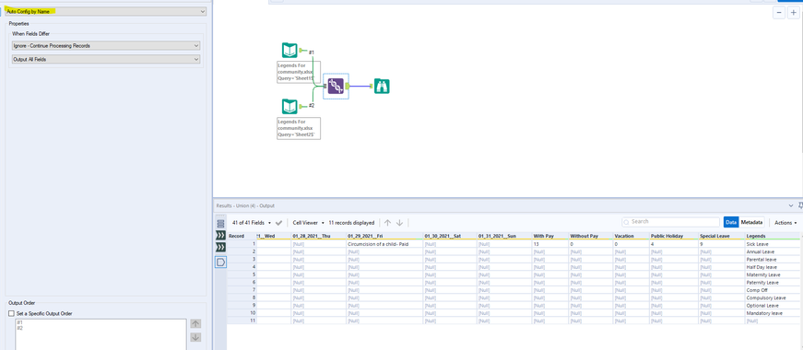Open the Cell Viewer dropdown
803x350 pixels.
click(x=309, y=223)
